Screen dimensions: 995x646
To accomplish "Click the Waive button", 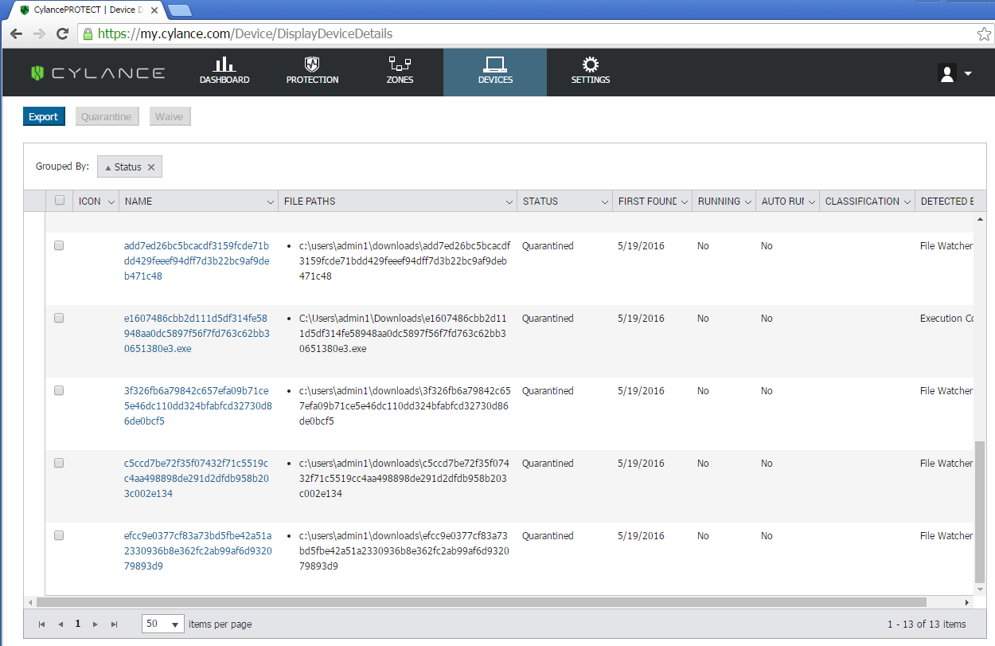I will pyautogui.click(x=169, y=117).
